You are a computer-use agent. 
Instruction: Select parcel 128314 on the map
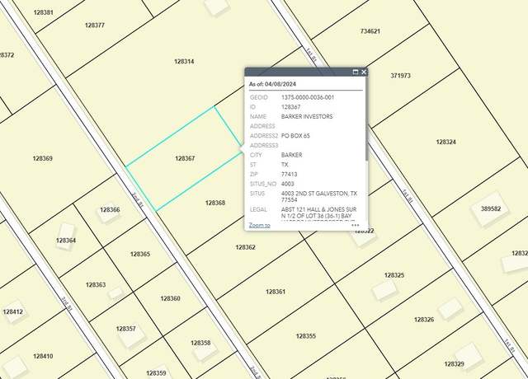coord(184,62)
